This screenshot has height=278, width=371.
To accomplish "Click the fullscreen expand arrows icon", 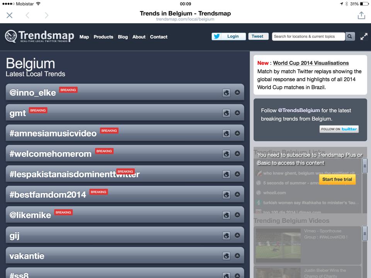I will [x=364, y=37].
